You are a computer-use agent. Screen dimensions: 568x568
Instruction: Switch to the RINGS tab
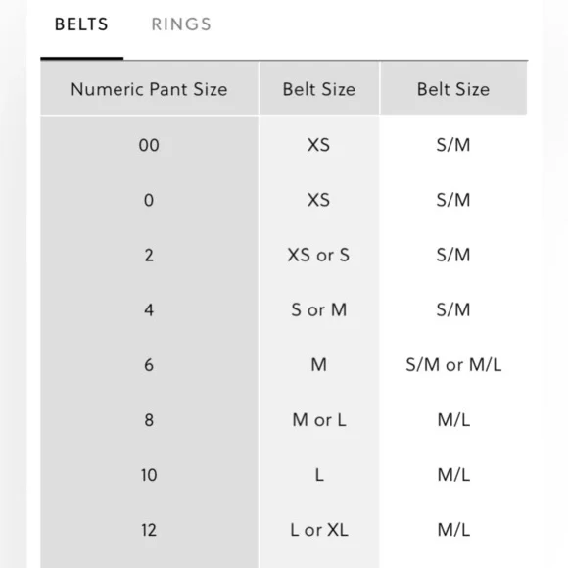click(x=181, y=24)
